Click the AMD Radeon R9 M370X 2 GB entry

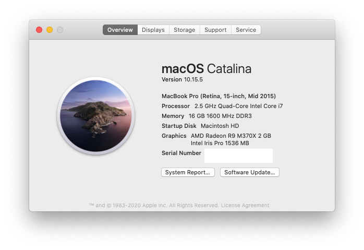pos(231,136)
